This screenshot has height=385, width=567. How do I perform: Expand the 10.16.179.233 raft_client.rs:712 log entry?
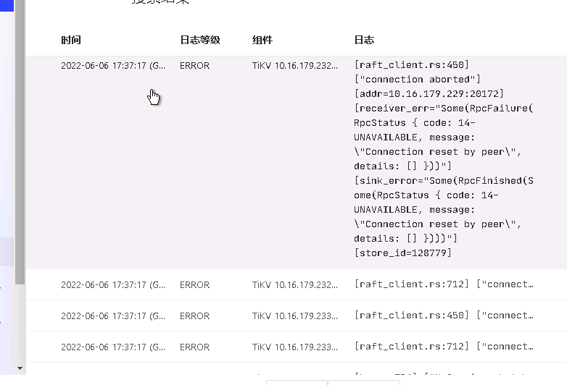tap(297, 347)
